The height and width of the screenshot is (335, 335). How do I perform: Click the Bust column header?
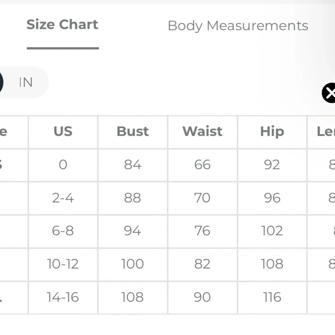click(133, 132)
